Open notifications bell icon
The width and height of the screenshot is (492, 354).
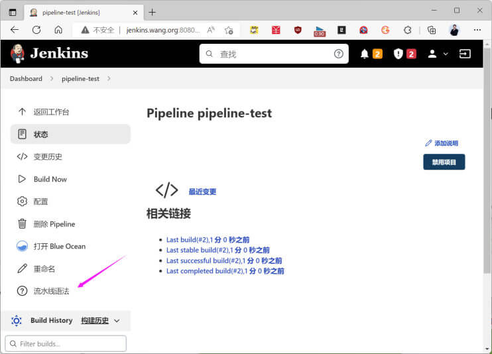[x=364, y=54]
